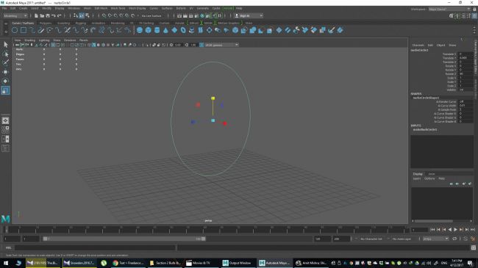Switch to the Polygons shelf tab
Image resolution: width=478 pixels, height=268 pixels.
[46, 23]
